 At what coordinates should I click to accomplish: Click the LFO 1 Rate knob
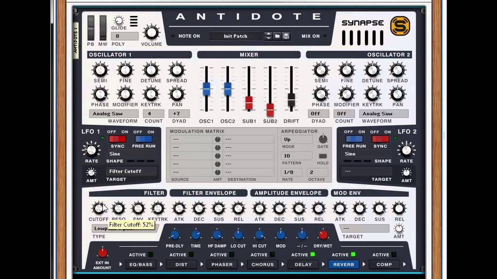click(x=91, y=150)
